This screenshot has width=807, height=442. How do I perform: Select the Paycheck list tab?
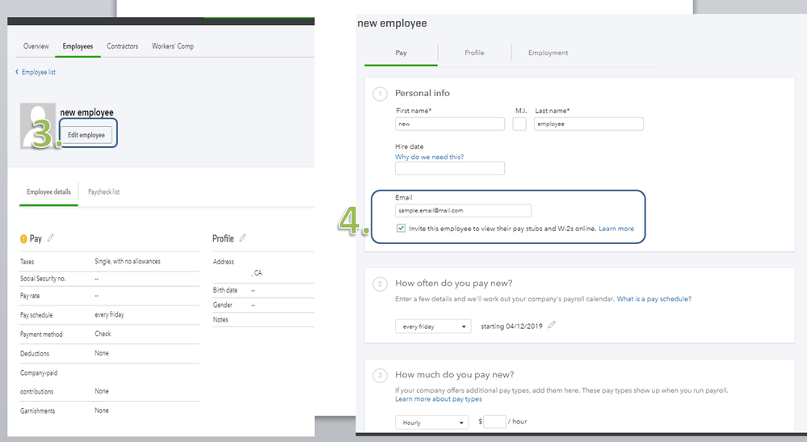click(103, 192)
